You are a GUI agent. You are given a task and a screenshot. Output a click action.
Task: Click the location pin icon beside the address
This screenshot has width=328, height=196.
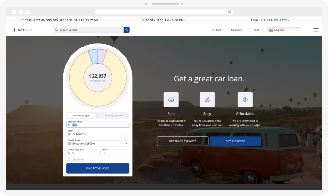(x=22, y=20)
